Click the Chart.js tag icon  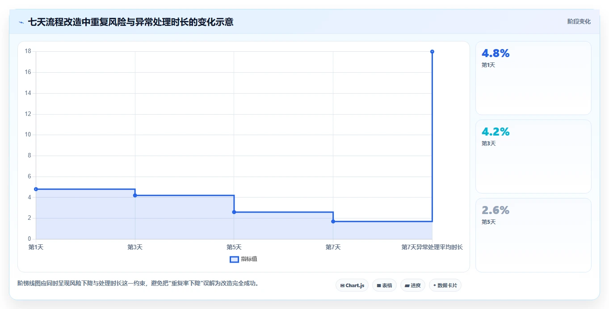(342, 285)
